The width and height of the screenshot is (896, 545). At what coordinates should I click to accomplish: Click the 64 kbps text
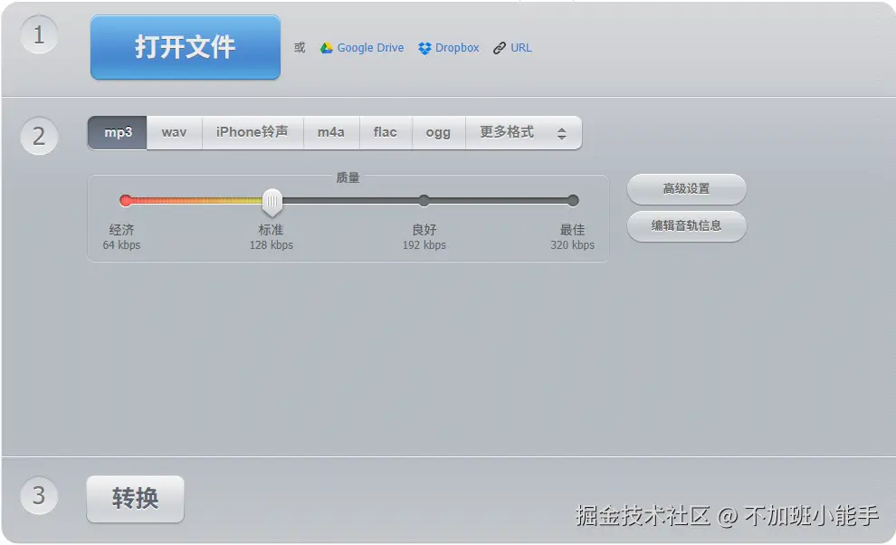click(x=121, y=244)
